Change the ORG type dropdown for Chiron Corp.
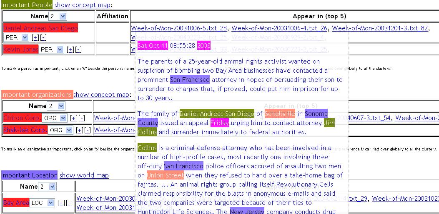 coord(55,118)
